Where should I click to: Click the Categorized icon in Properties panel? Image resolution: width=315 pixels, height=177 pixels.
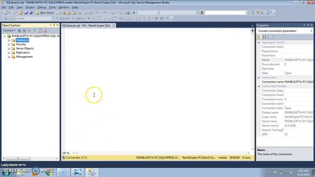(259, 37)
